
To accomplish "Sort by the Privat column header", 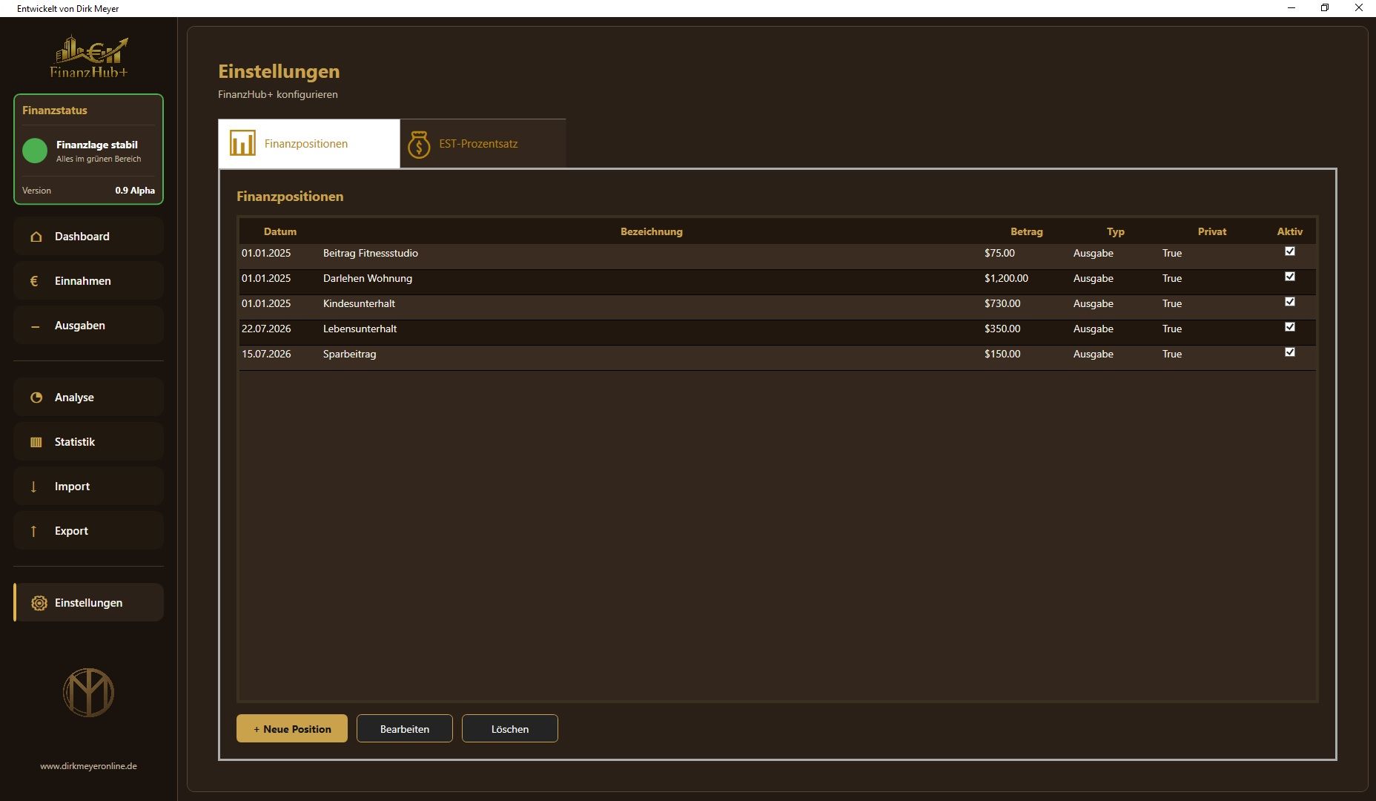I will coord(1212,231).
